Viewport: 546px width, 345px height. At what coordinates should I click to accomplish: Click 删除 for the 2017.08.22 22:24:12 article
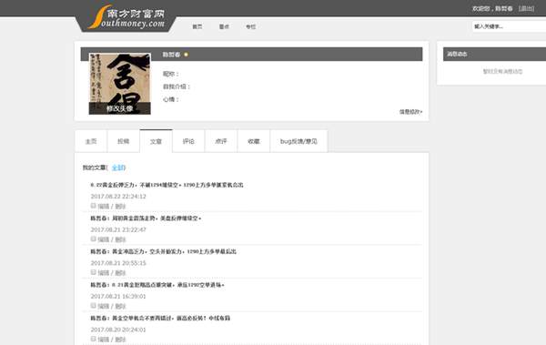(120, 207)
